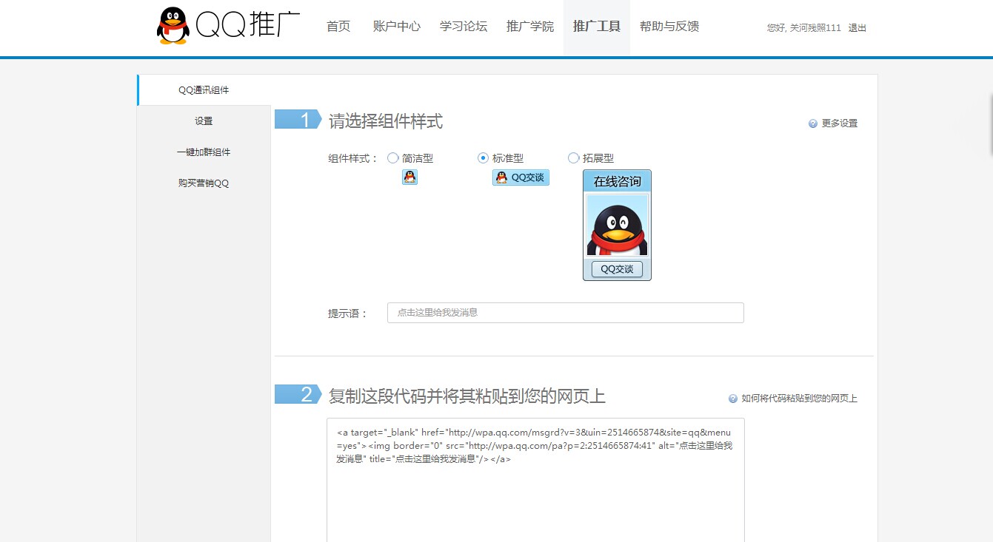
Task: Open 购买营销QQ in the sidebar
Action: pos(204,183)
